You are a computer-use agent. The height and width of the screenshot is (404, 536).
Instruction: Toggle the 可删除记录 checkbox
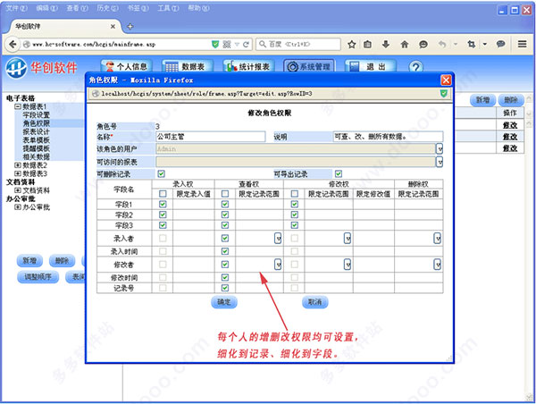coord(161,173)
